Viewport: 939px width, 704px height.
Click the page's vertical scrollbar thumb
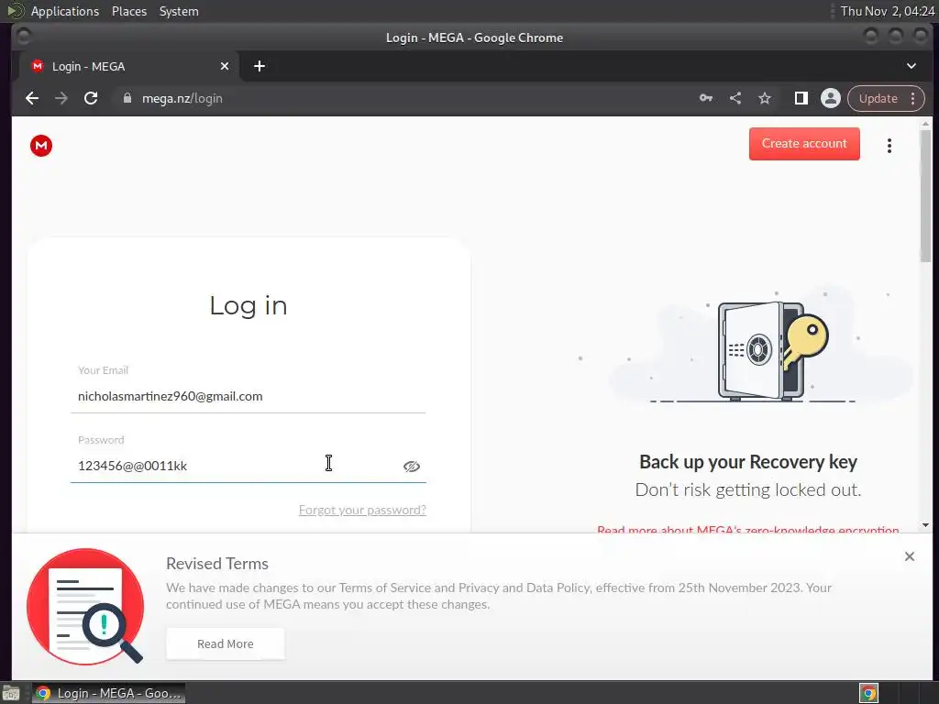[926, 196]
